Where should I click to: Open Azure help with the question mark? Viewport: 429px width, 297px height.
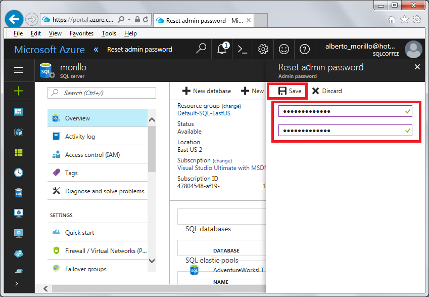tap(304, 49)
